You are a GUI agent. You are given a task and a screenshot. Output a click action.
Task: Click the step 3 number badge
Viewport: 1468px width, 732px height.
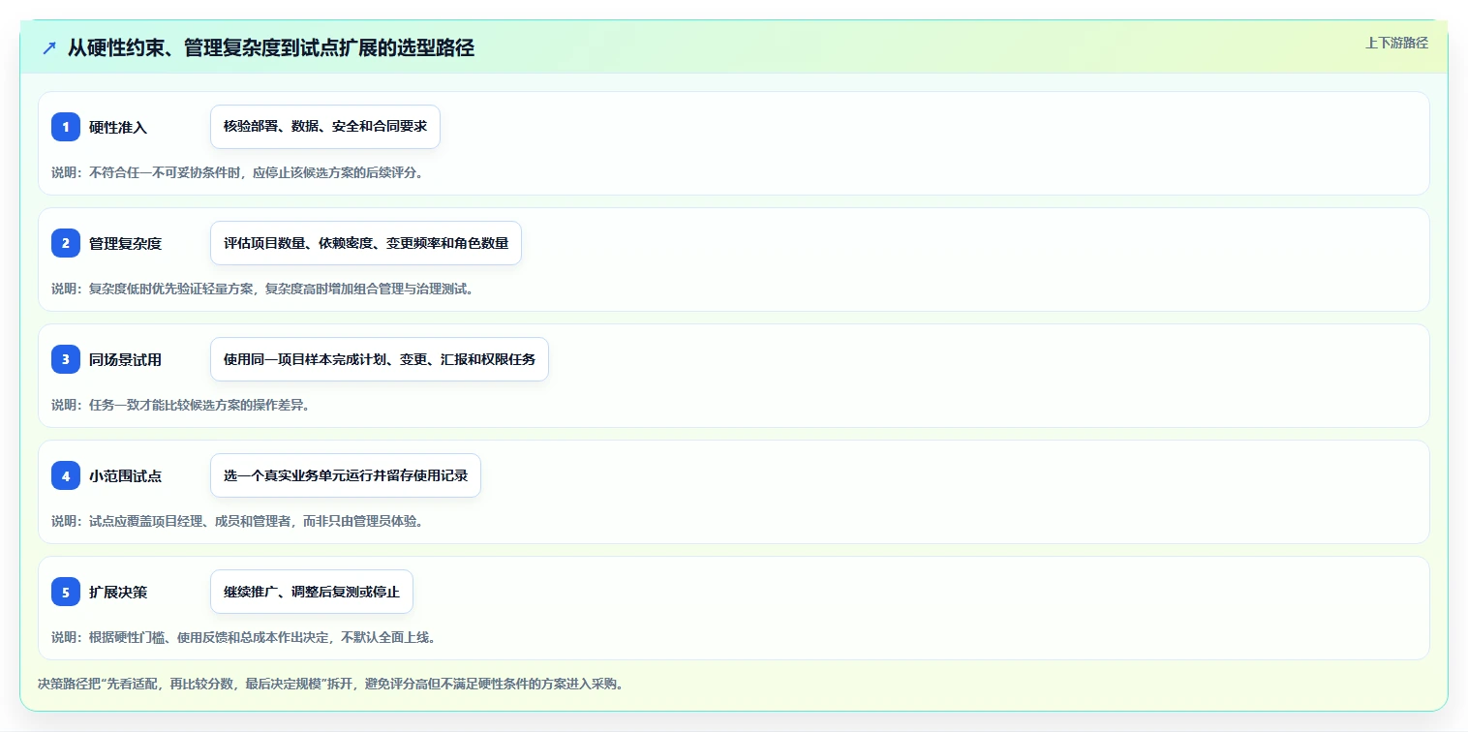pyautogui.click(x=66, y=359)
